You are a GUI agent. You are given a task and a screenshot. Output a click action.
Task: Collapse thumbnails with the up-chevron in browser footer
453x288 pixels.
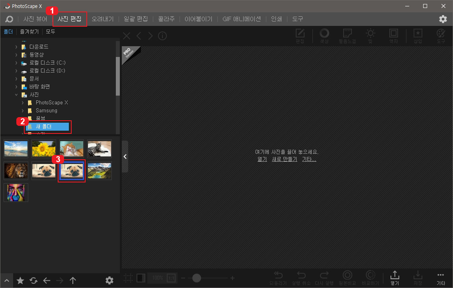7,280
